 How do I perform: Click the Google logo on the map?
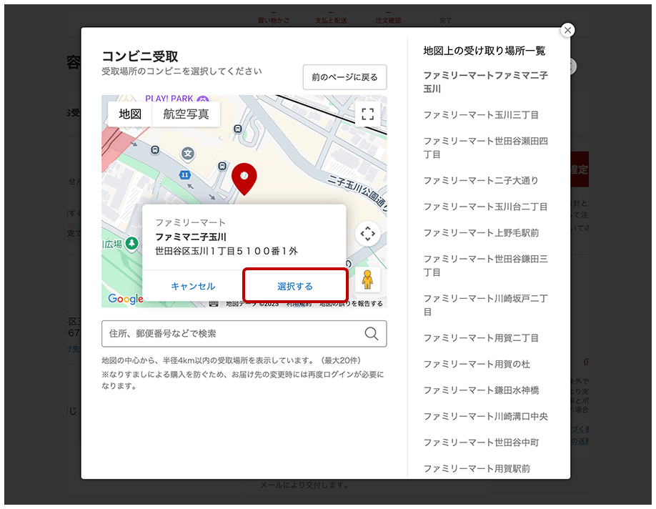click(x=126, y=300)
